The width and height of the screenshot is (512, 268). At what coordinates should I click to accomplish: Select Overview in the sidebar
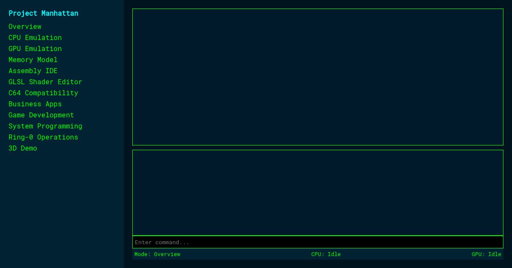[25, 26]
